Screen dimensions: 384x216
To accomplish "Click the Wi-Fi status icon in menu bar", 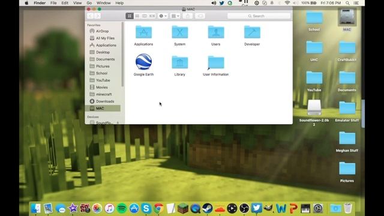I will (287, 3).
